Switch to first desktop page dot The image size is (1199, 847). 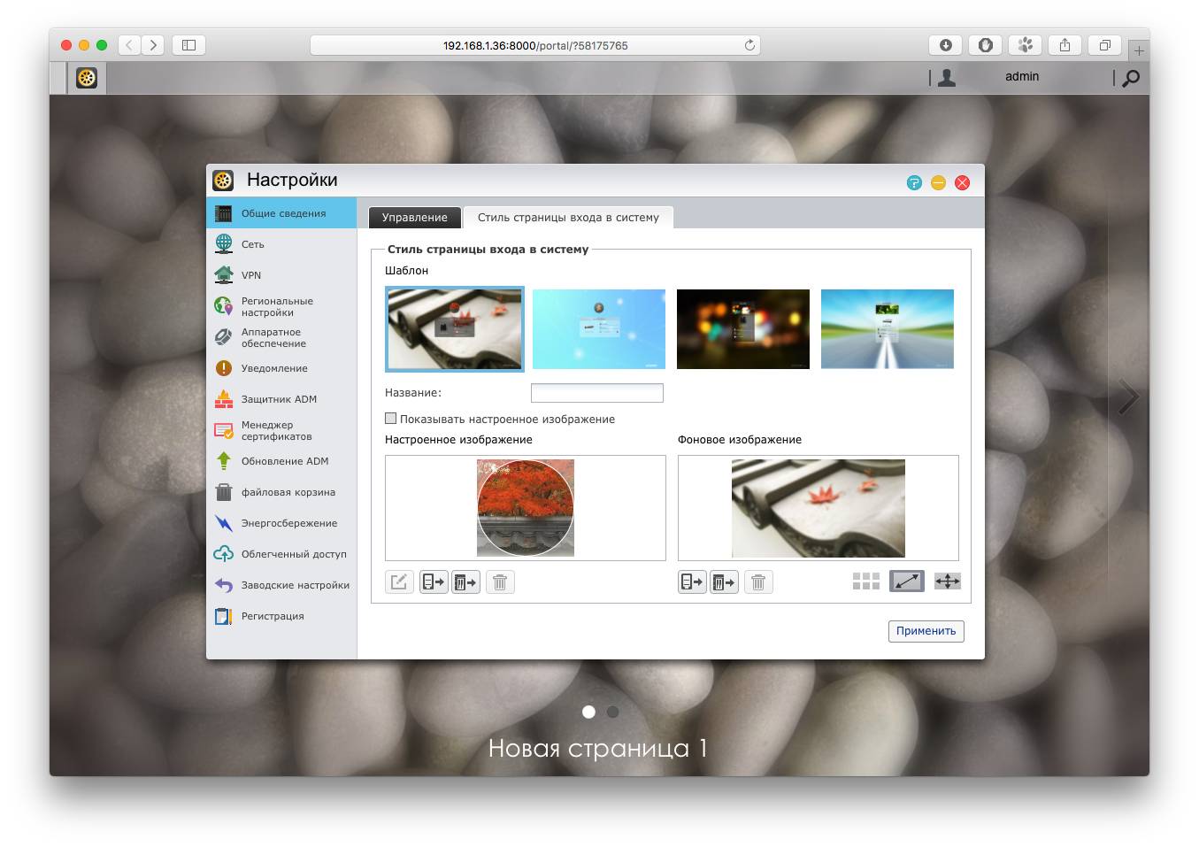[x=588, y=712]
